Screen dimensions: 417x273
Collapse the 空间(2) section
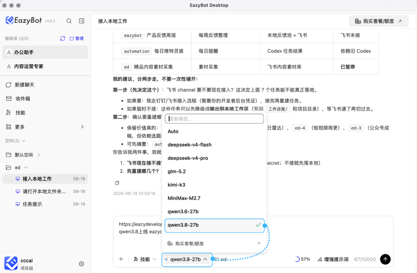click(15, 141)
